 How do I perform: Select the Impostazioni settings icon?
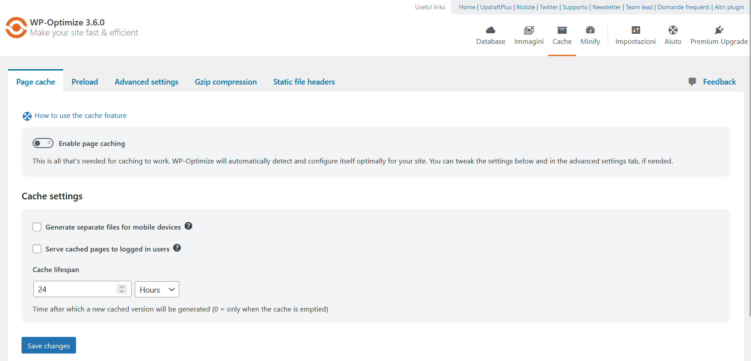pyautogui.click(x=635, y=30)
